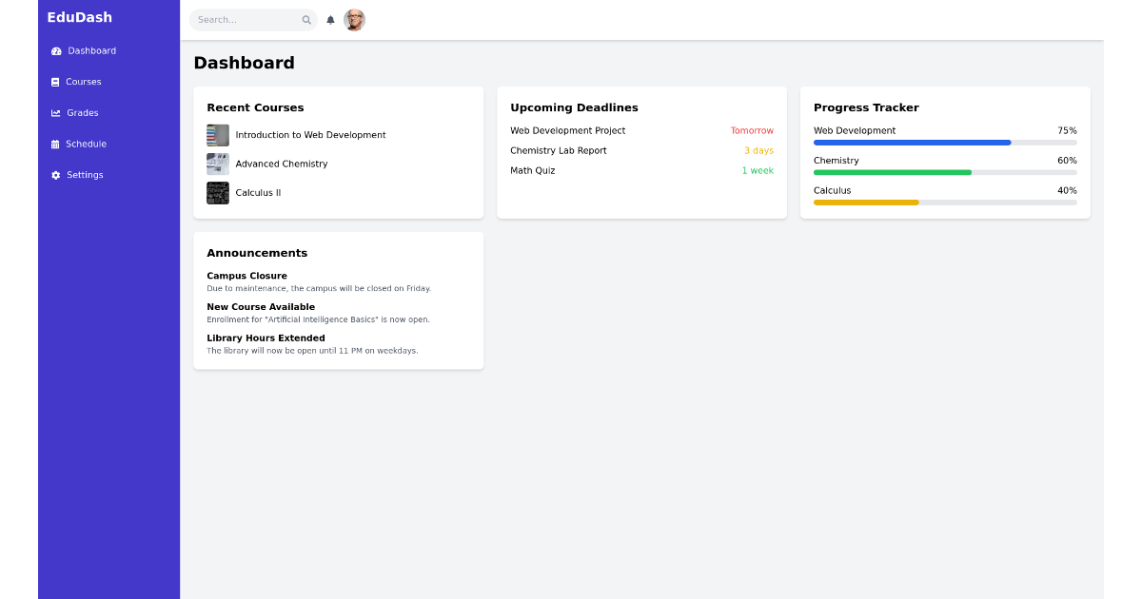Screen dimensions: 1142x599
Task: Open Settings via the gear icon
Action: click(55, 175)
